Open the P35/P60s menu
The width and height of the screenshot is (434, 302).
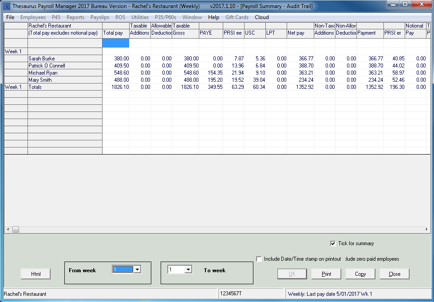pyautogui.click(x=166, y=17)
